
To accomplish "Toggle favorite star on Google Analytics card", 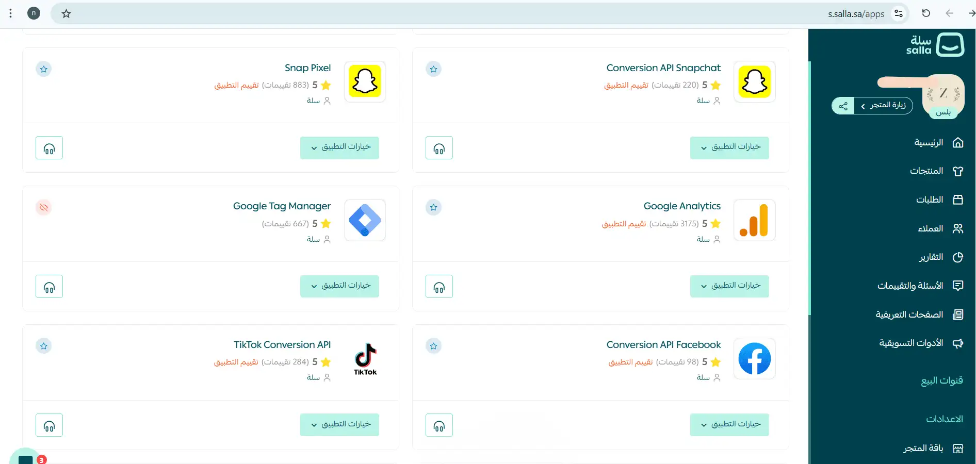I will point(434,207).
